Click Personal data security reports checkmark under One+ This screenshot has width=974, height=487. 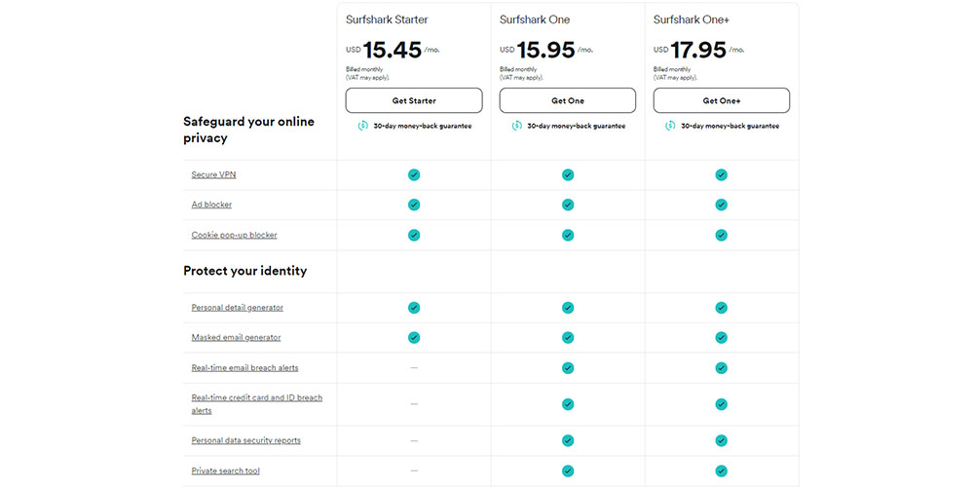[721, 440]
